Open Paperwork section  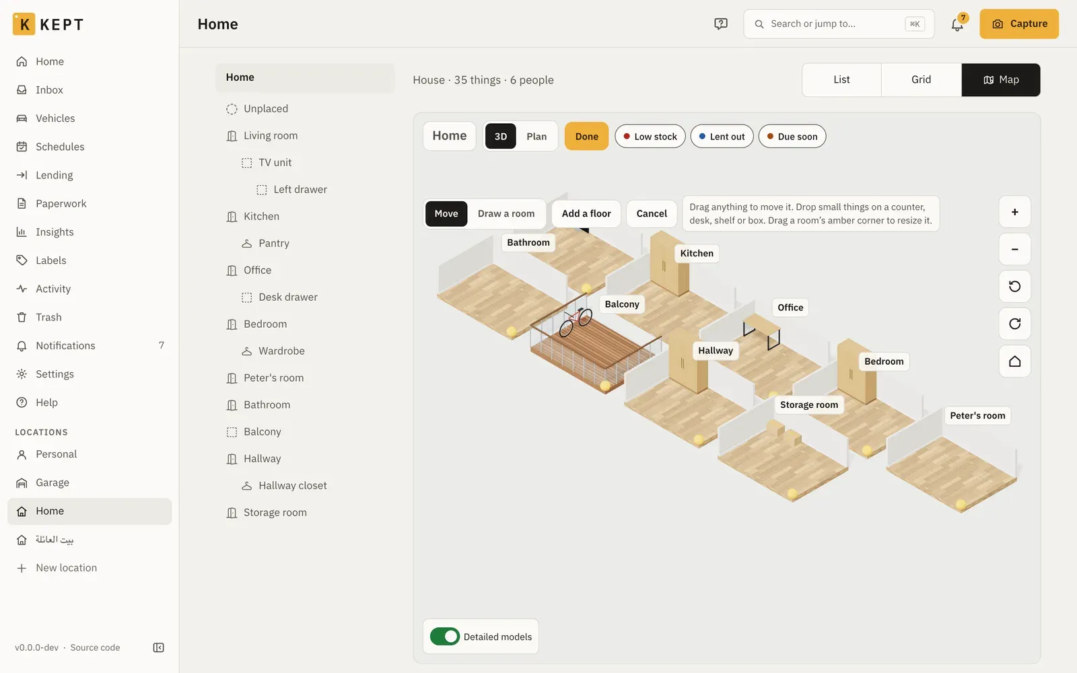(90, 203)
